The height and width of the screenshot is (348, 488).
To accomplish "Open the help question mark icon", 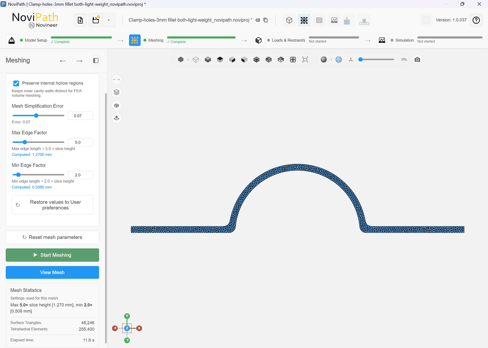I will (x=476, y=20).
